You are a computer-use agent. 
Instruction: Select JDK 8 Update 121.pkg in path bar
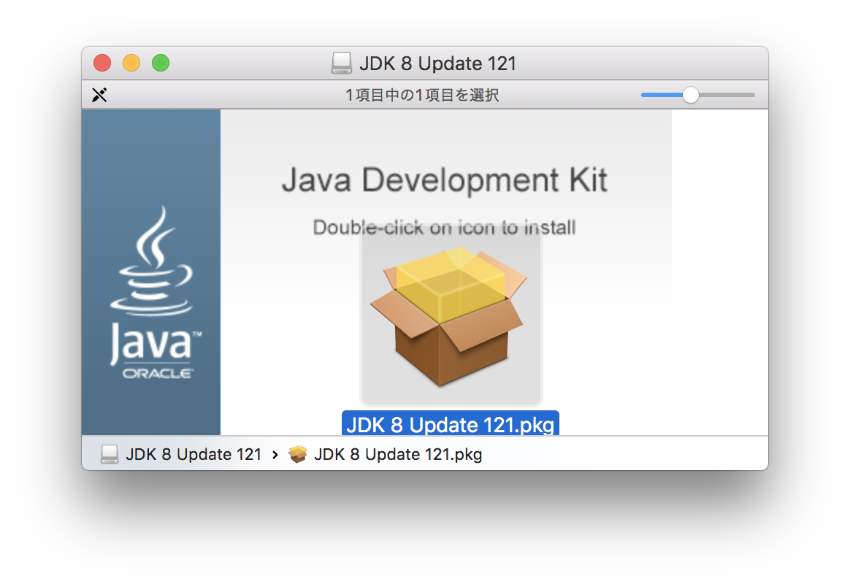click(385, 454)
